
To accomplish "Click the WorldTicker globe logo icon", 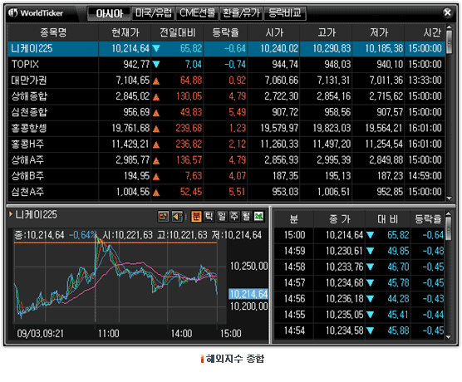I will 13,13.
